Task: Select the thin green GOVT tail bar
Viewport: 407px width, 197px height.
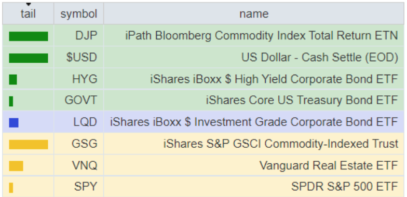Action: (11, 101)
